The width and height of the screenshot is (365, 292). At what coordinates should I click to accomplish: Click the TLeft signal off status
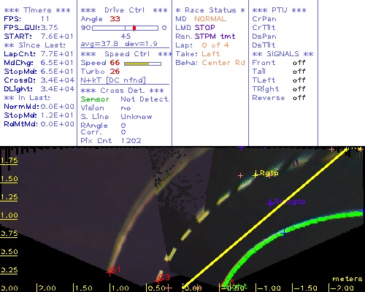299,80
